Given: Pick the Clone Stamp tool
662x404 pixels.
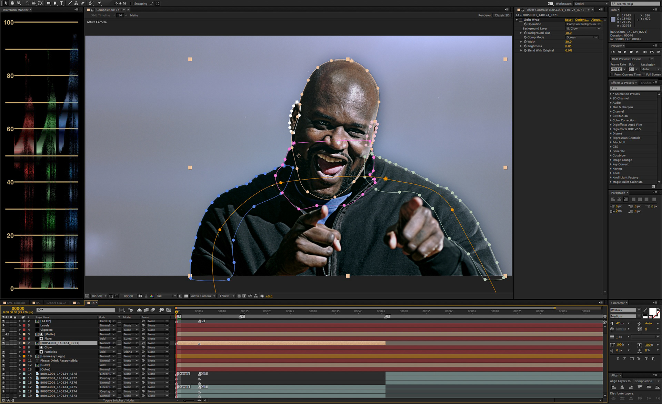Looking at the screenshot, I should [76, 3].
